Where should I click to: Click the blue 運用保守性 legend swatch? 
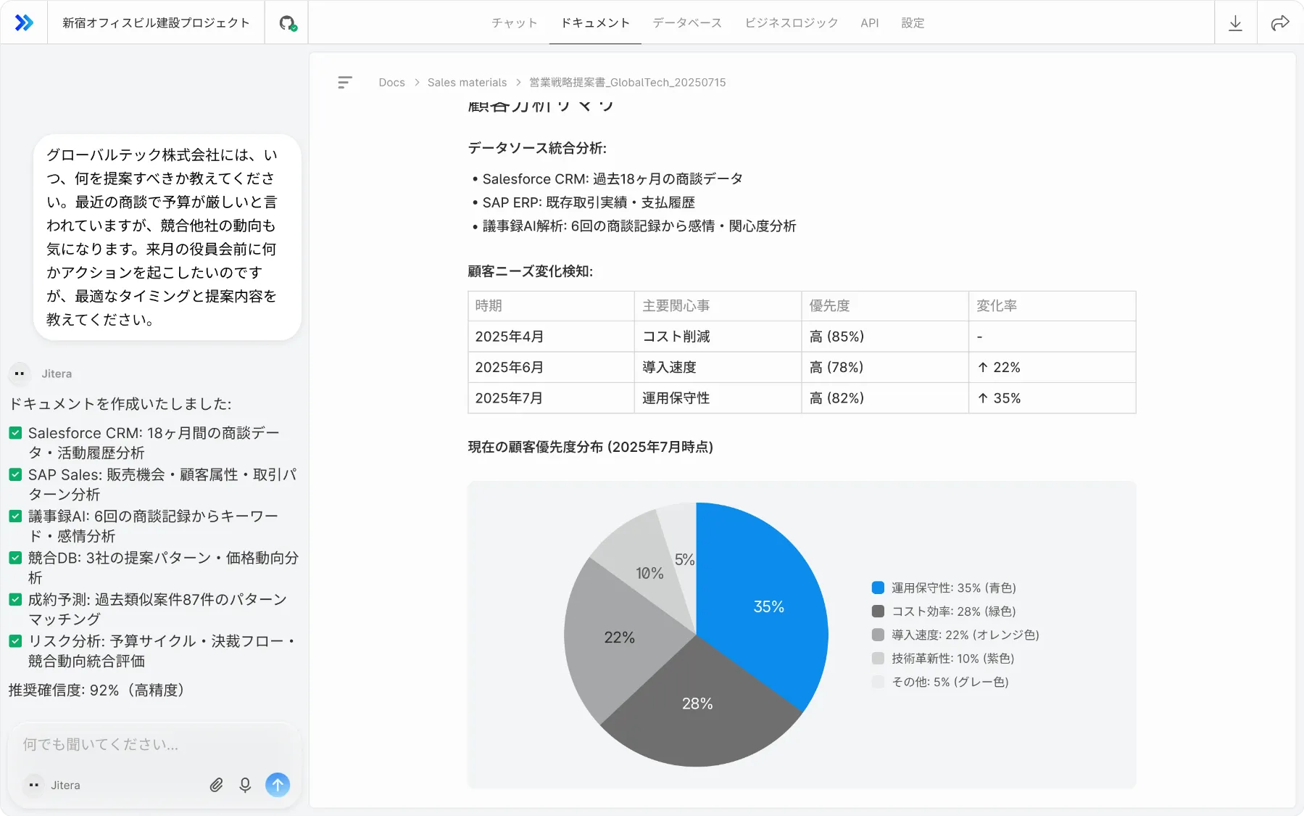pos(878,588)
